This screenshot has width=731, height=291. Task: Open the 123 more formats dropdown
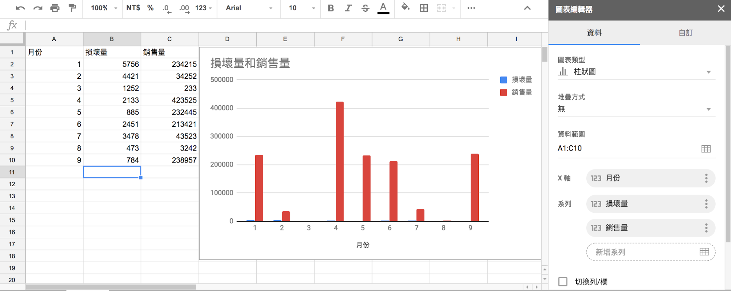203,8
